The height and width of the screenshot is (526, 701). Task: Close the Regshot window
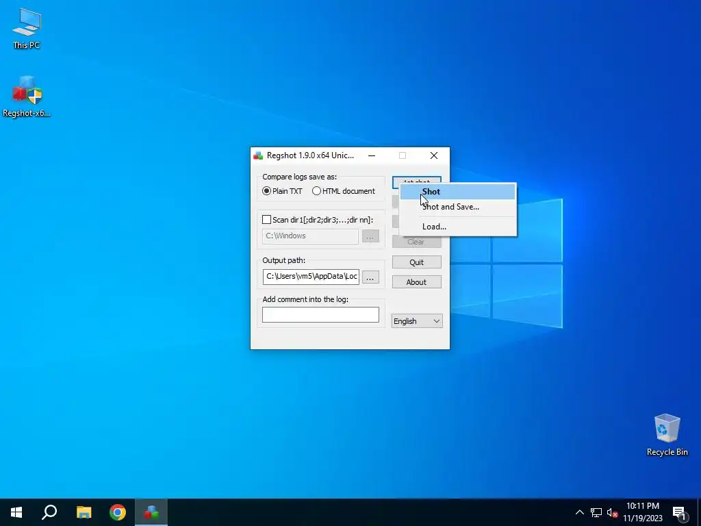433,155
